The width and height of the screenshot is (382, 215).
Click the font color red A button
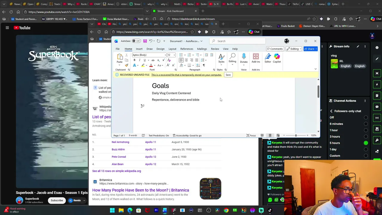tap(151, 65)
